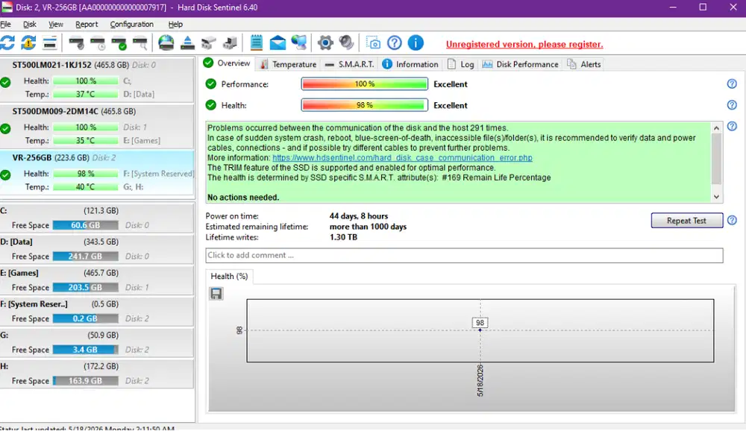Image resolution: width=746 pixels, height=431 pixels.
Task: Click the globe and monitor network icon
Action: (x=299, y=43)
